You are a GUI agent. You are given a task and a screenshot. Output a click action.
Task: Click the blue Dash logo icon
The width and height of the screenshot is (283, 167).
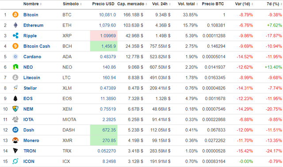[x=15, y=130]
